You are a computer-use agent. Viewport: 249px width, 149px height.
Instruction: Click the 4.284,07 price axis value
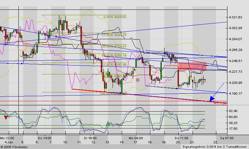pyautogui.click(x=235, y=39)
